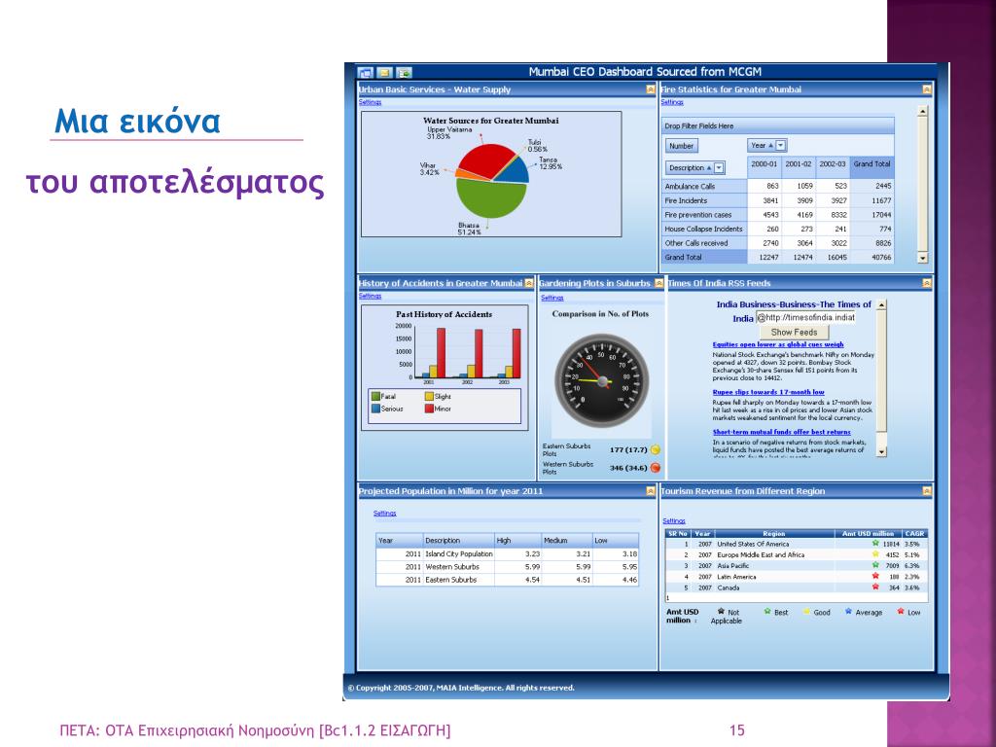The image size is (996, 747).
Task: Click Fire Statistics scrollbar down arrow
Action: [922, 258]
